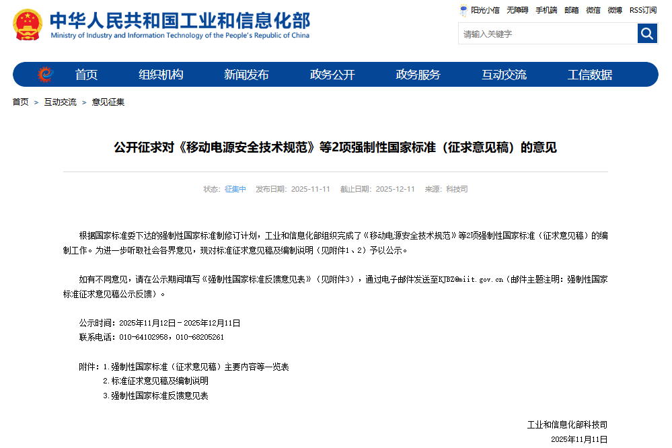Screen dimensions: 672x448
Task: Click the 手机端 mobile icon
Action: coord(546,10)
